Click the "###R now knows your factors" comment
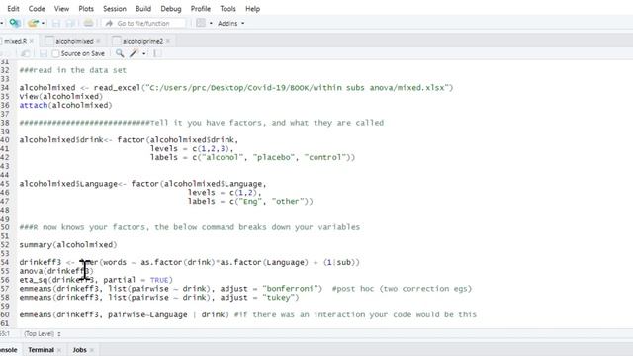This screenshot has height=356, width=633. point(189,227)
